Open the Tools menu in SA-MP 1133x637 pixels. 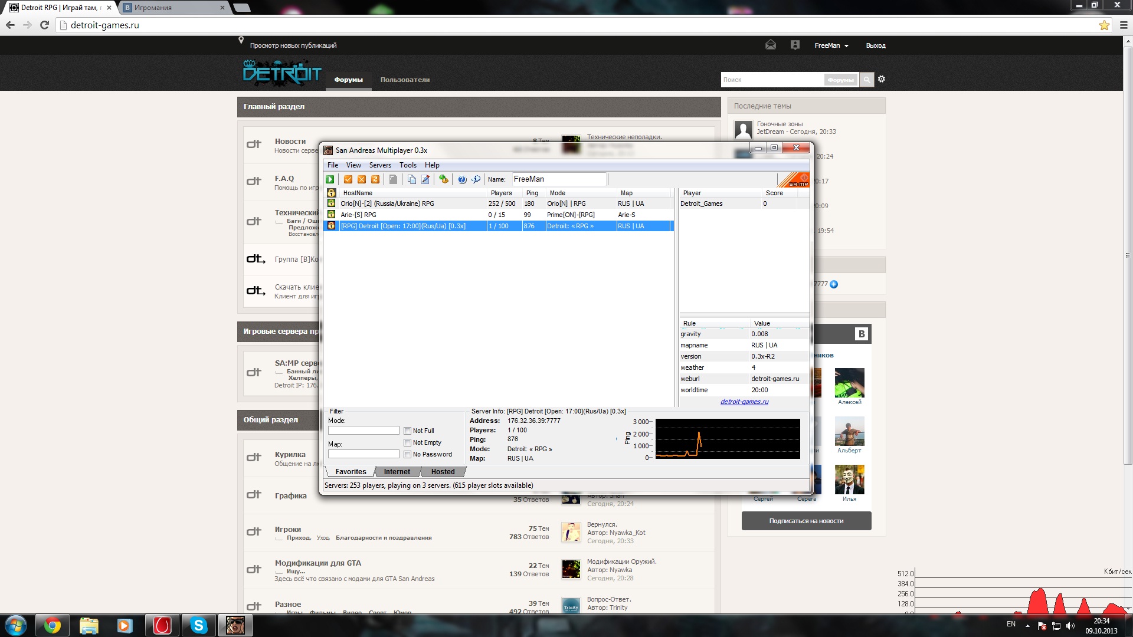click(408, 165)
